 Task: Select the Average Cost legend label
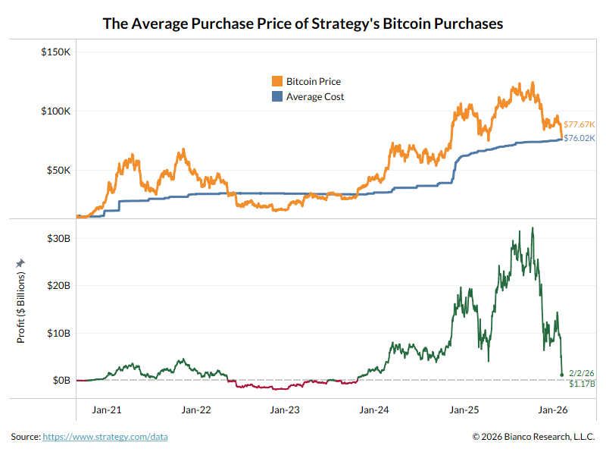315,96
